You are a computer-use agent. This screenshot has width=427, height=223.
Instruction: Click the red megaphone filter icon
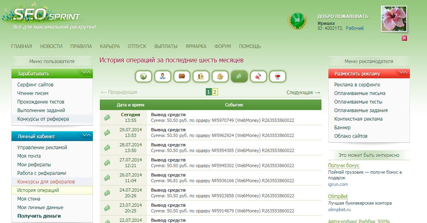coord(258,76)
